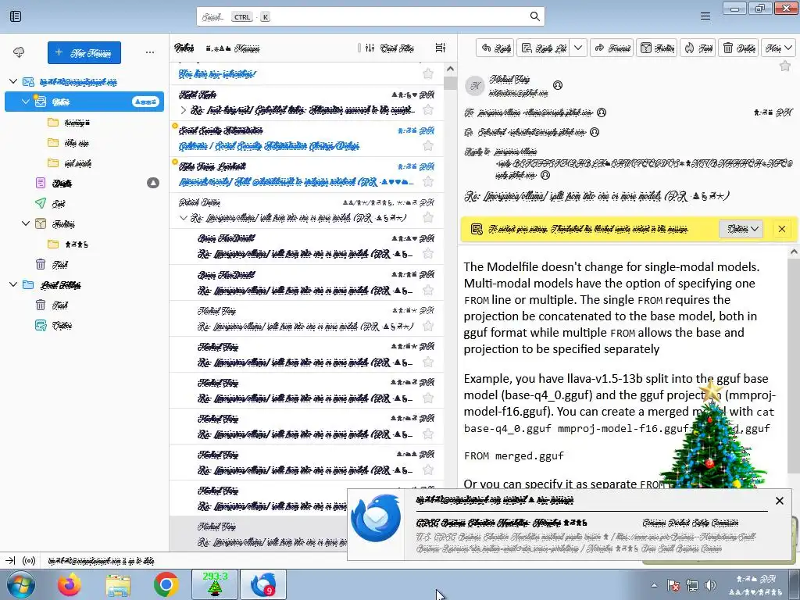Show hidden system tray icons arrow

click(654, 585)
